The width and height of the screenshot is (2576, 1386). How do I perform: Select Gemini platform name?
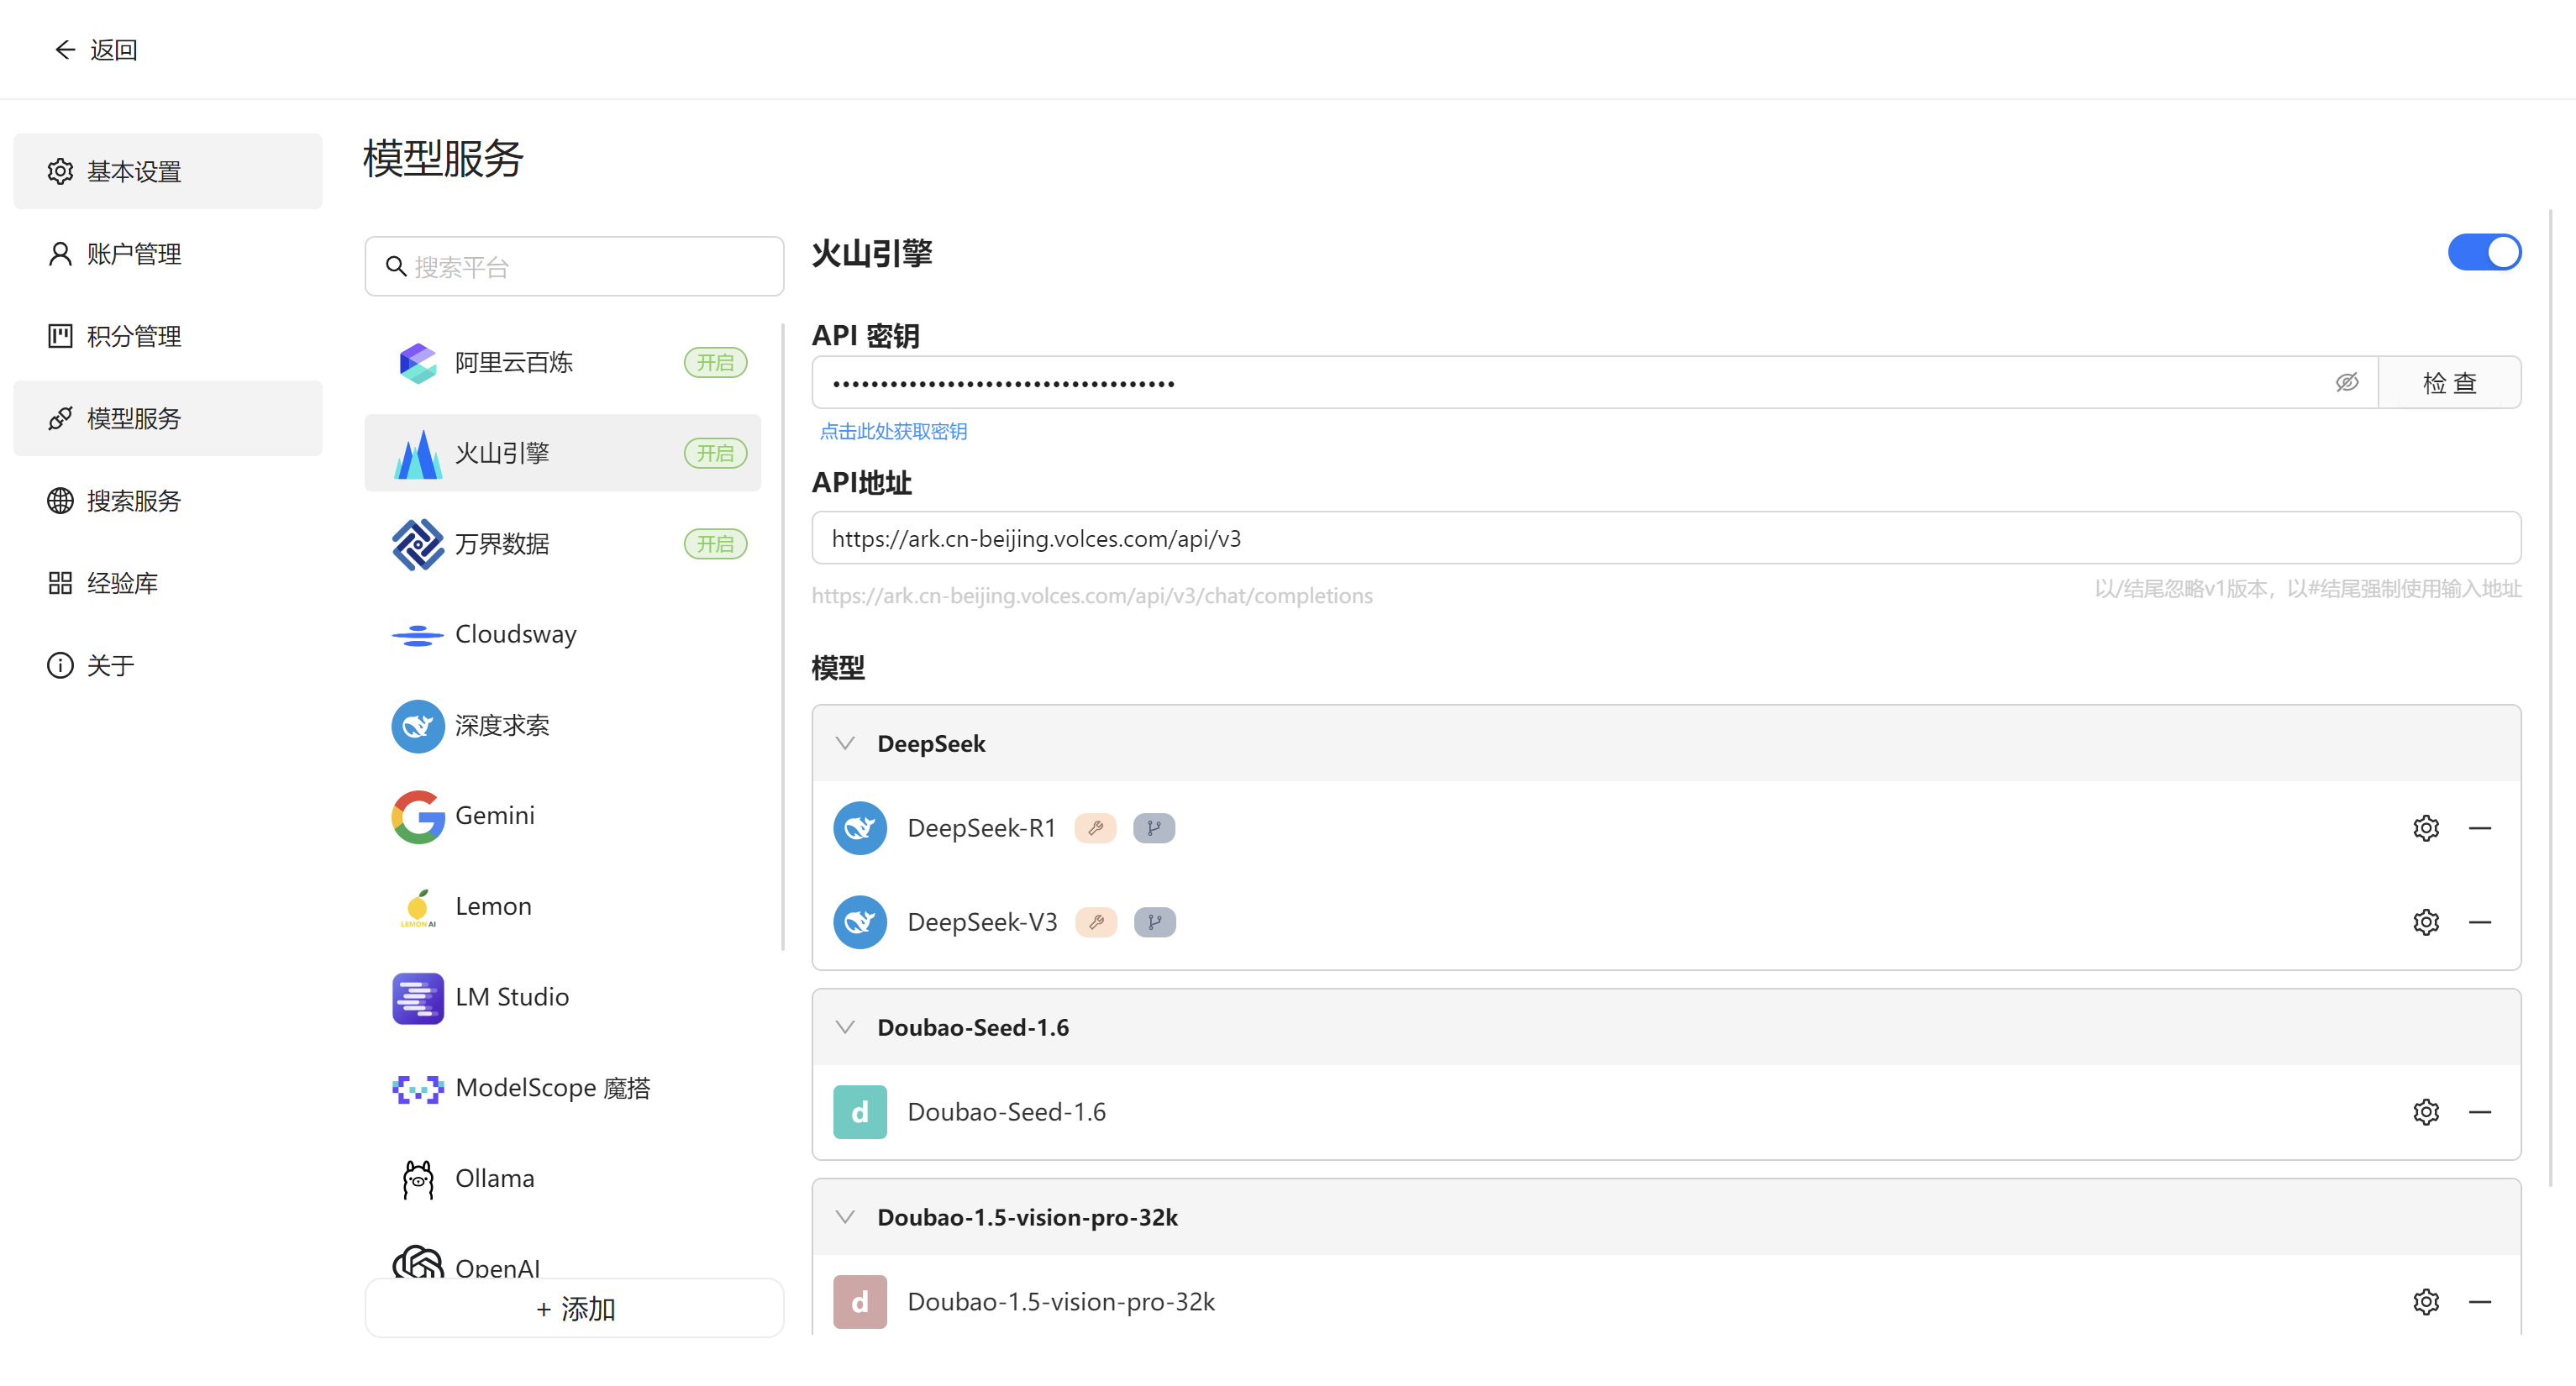tap(495, 816)
